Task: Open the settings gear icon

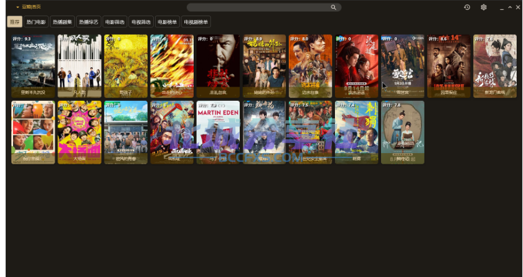Action: (484, 7)
